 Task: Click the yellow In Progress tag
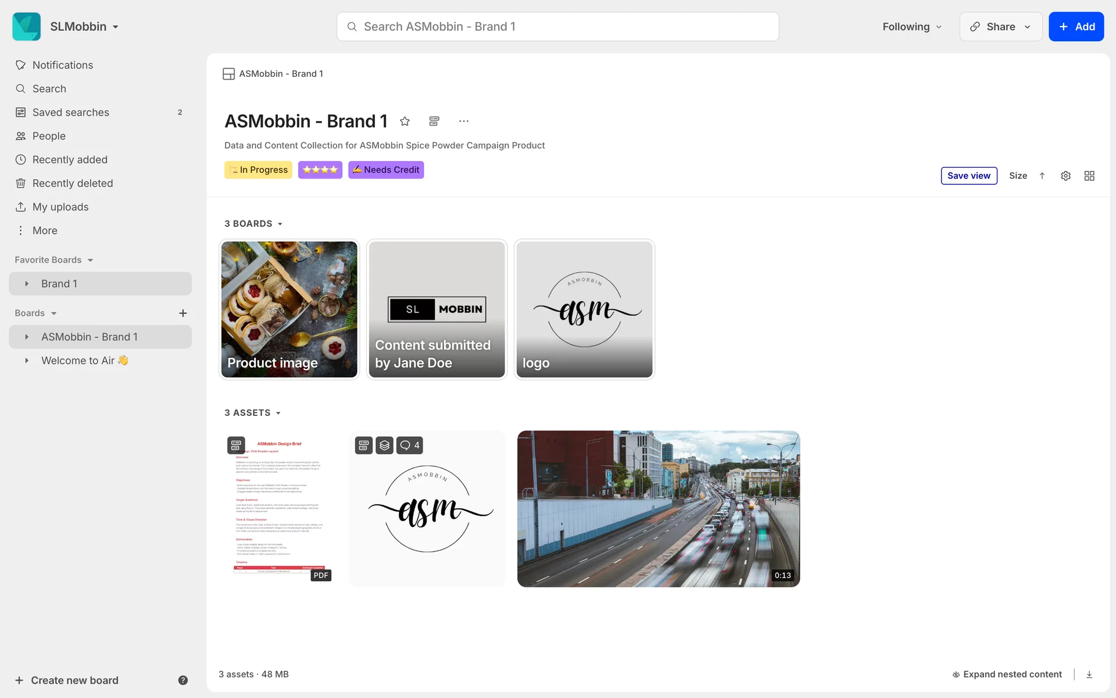[x=258, y=170]
